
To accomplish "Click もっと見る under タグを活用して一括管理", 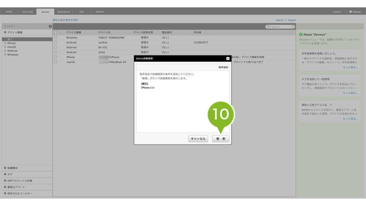I will click(x=350, y=93).
